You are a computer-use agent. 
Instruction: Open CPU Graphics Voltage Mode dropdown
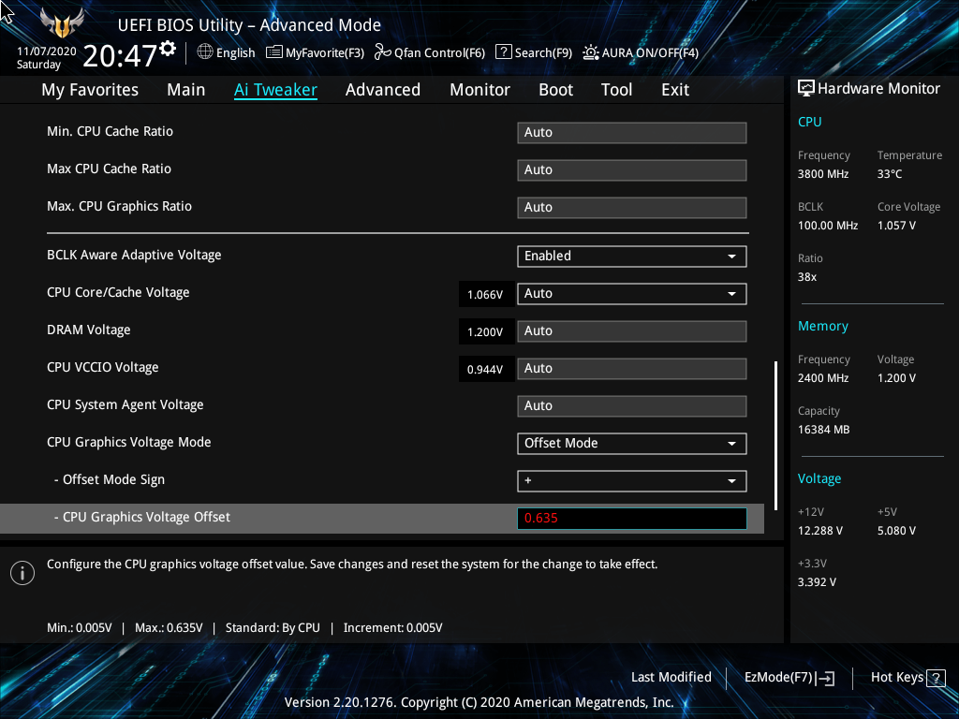click(632, 443)
